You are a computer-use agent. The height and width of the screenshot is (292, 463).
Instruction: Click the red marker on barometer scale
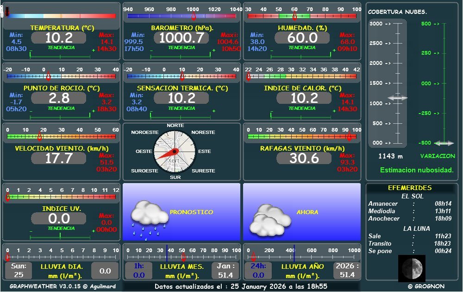[x=193, y=16]
